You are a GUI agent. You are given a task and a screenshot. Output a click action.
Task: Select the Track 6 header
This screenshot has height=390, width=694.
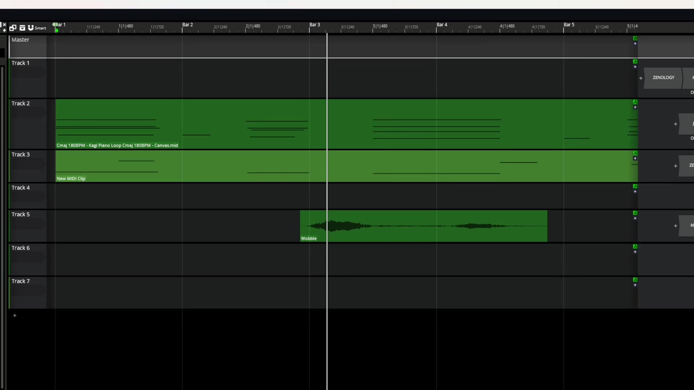28,259
